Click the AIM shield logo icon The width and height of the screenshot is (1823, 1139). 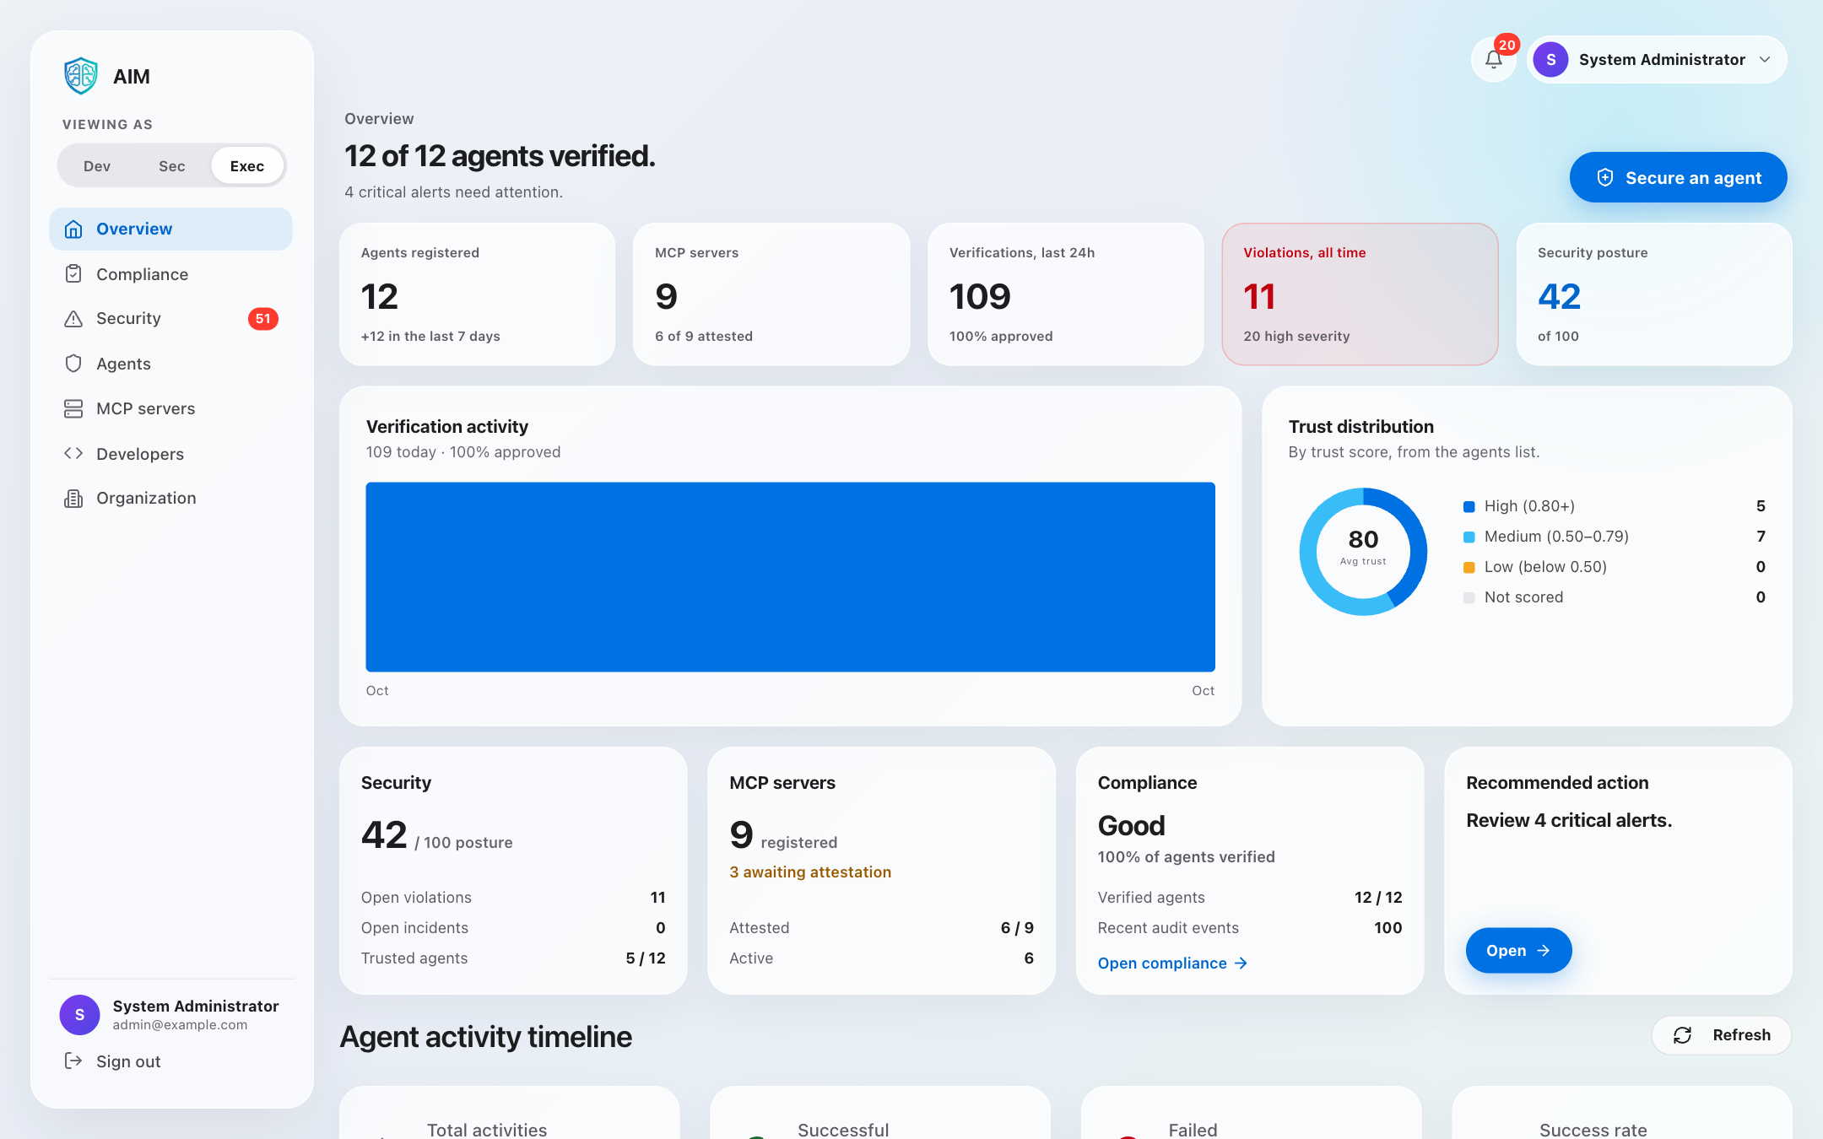(x=81, y=76)
